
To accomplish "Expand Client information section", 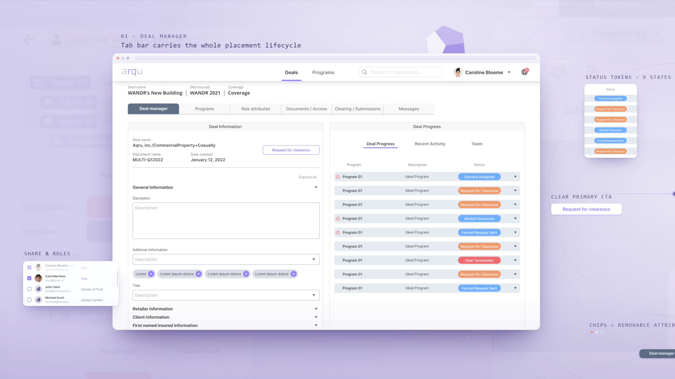I will 316,317.
